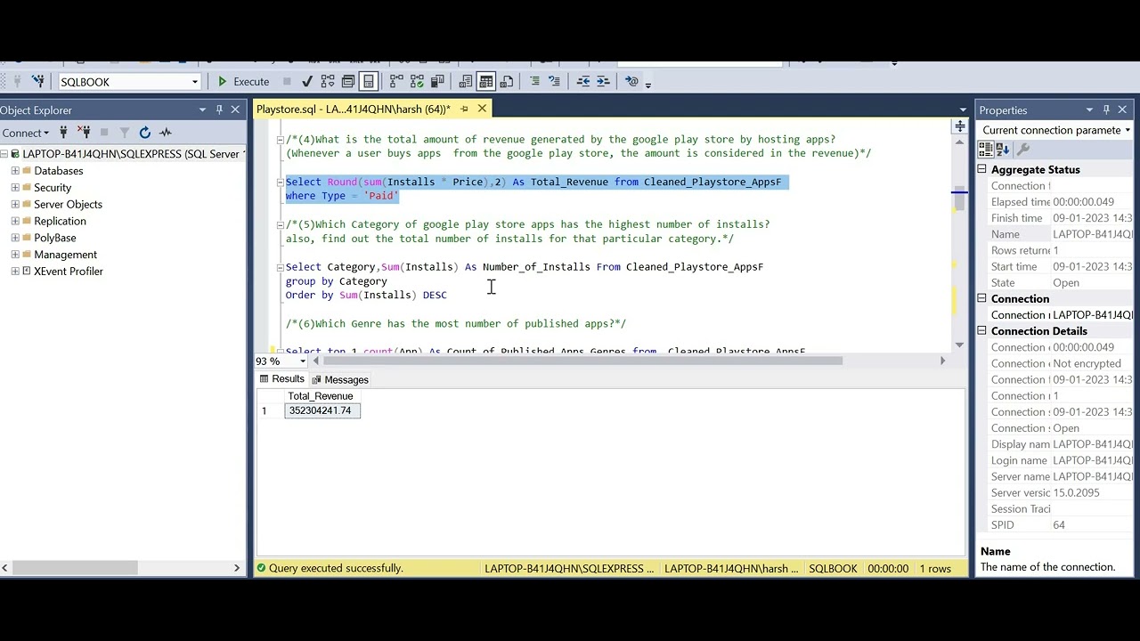Open the 93 % zoom dropdown
Screen dimensions: 1140x641
click(303, 361)
